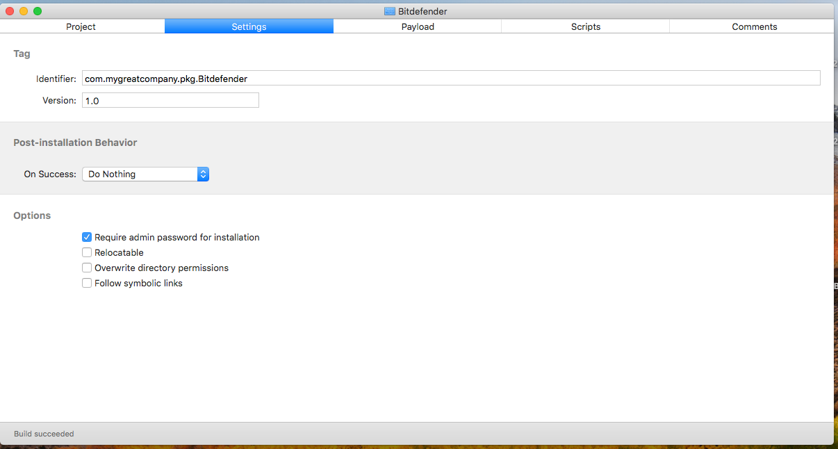Expand the On Success dropdown
838x449 pixels.
(145, 174)
